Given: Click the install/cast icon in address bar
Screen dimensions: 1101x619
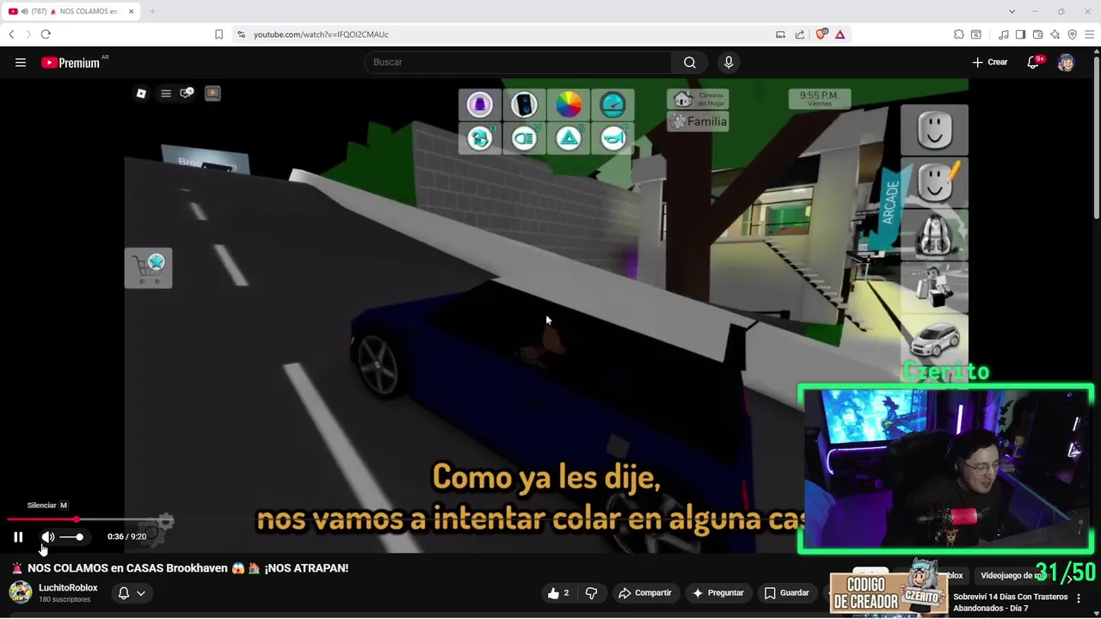Looking at the screenshot, I should pyautogui.click(x=780, y=34).
